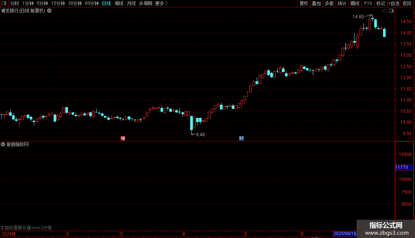
Task: Select the 15分钟 period
Action: [58, 3]
